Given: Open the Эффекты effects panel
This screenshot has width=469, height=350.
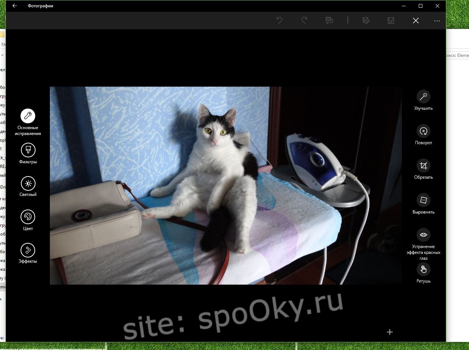Looking at the screenshot, I should pos(28,250).
